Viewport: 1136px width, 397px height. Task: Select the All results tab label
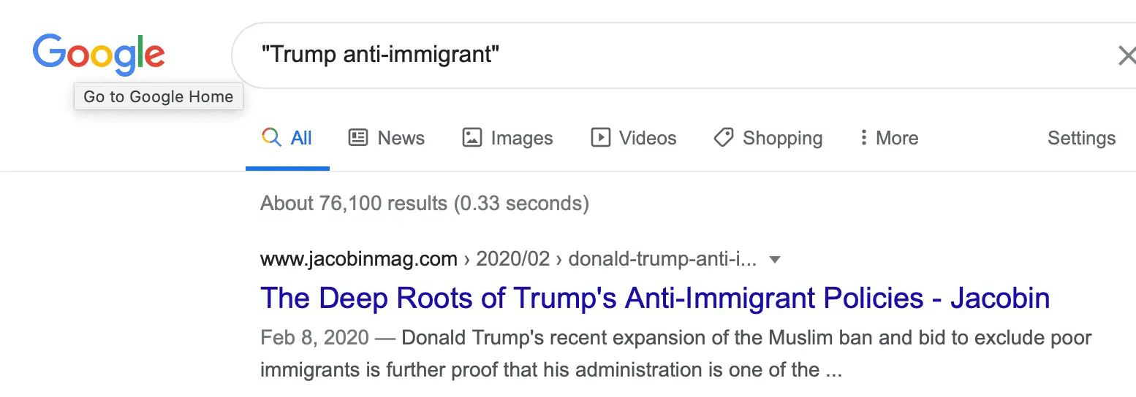click(301, 138)
